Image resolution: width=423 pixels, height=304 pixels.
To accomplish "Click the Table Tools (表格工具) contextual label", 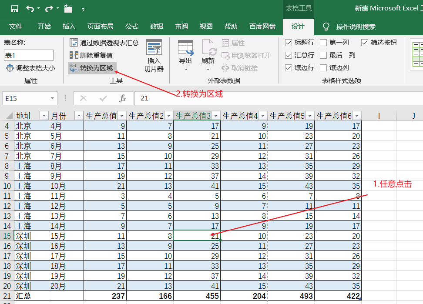I will (299, 8).
